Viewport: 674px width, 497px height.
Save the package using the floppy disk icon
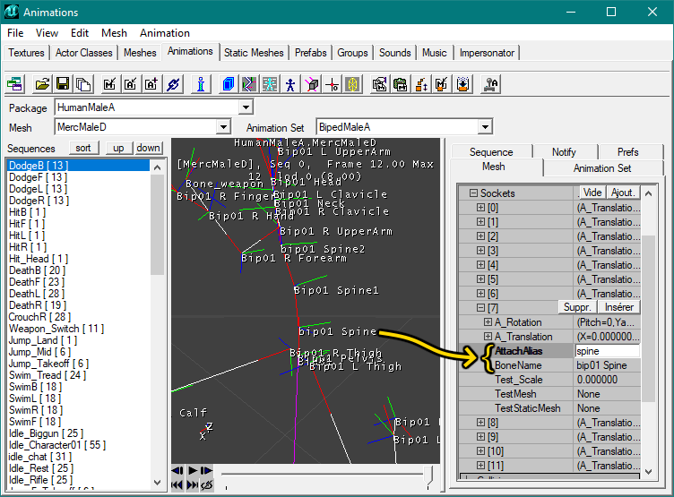[x=63, y=84]
